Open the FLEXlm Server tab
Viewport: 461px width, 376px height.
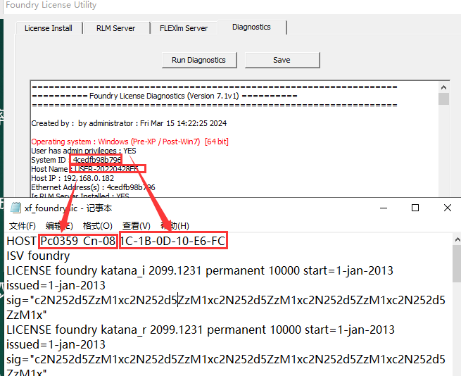tap(184, 28)
